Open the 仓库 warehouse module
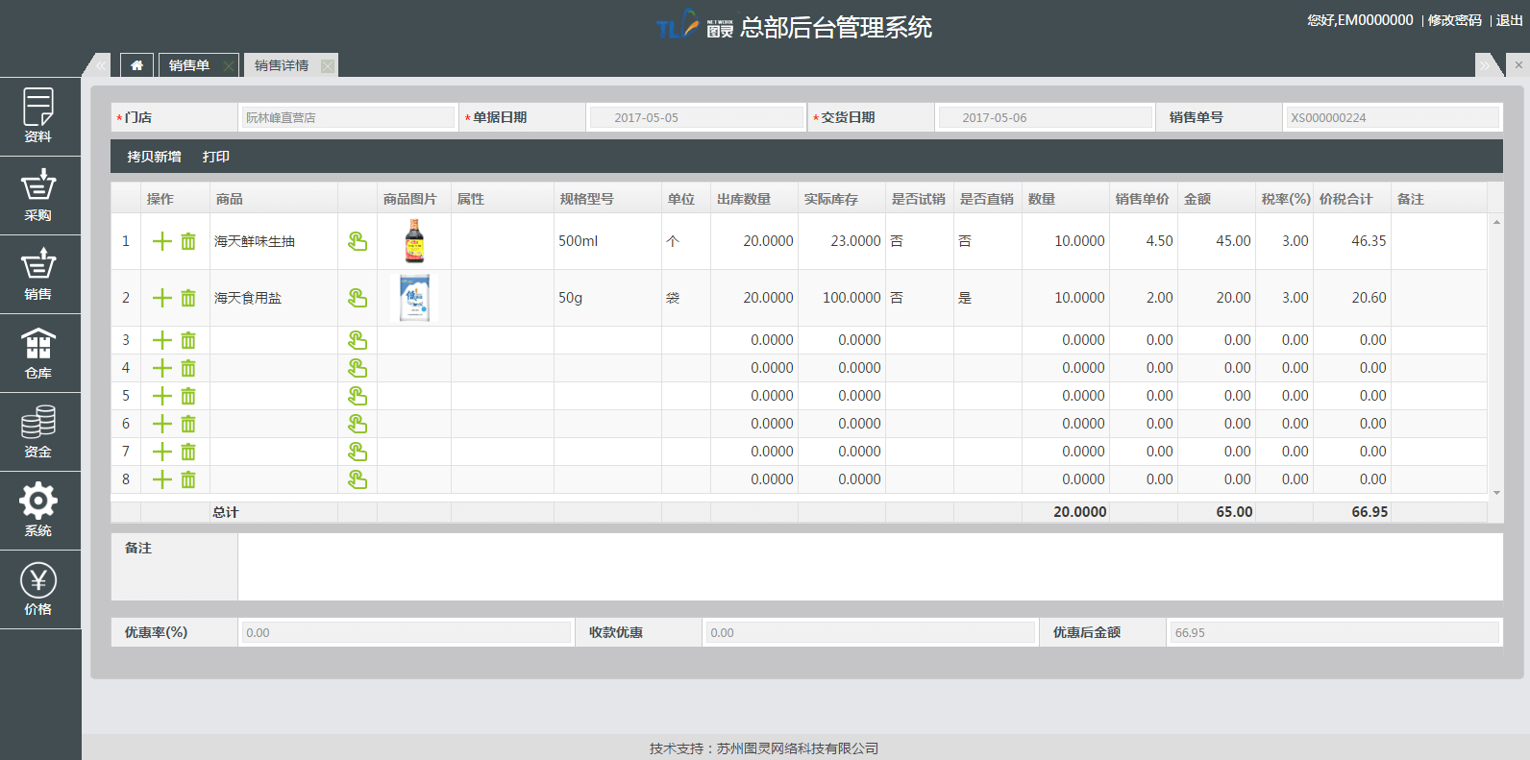This screenshot has width=1530, height=760. (x=38, y=352)
